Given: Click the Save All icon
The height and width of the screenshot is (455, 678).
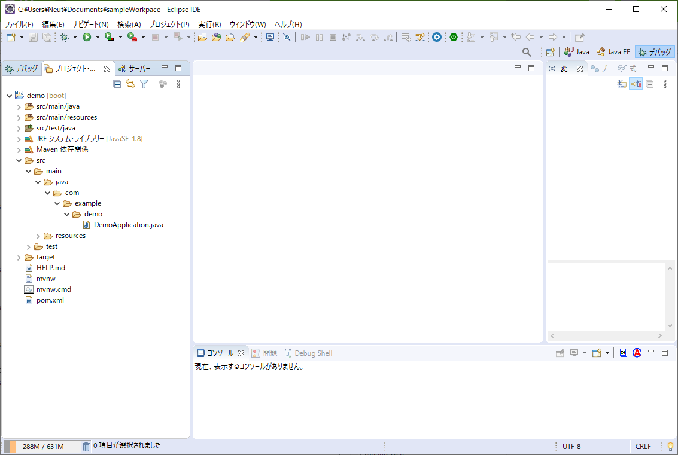Looking at the screenshot, I should pyautogui.click(x=47, y=37).
